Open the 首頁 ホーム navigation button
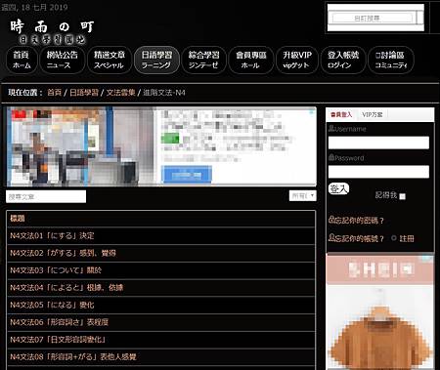The width and height of the screenshot is (440, 370). 22,60
